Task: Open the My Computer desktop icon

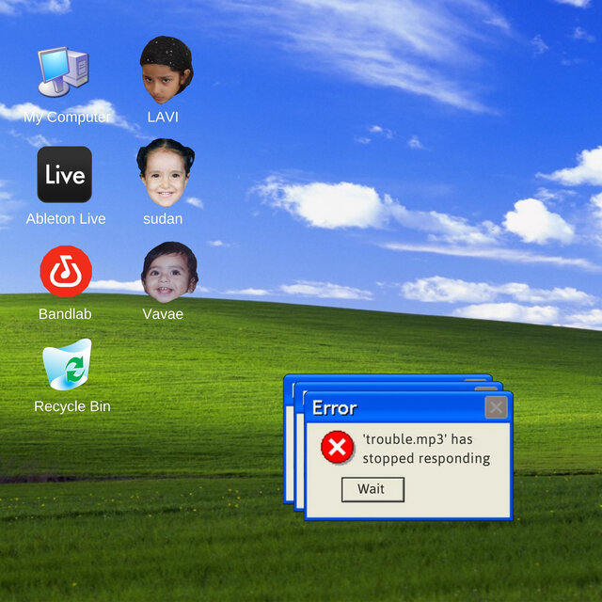Action: [x=63, y=71]
